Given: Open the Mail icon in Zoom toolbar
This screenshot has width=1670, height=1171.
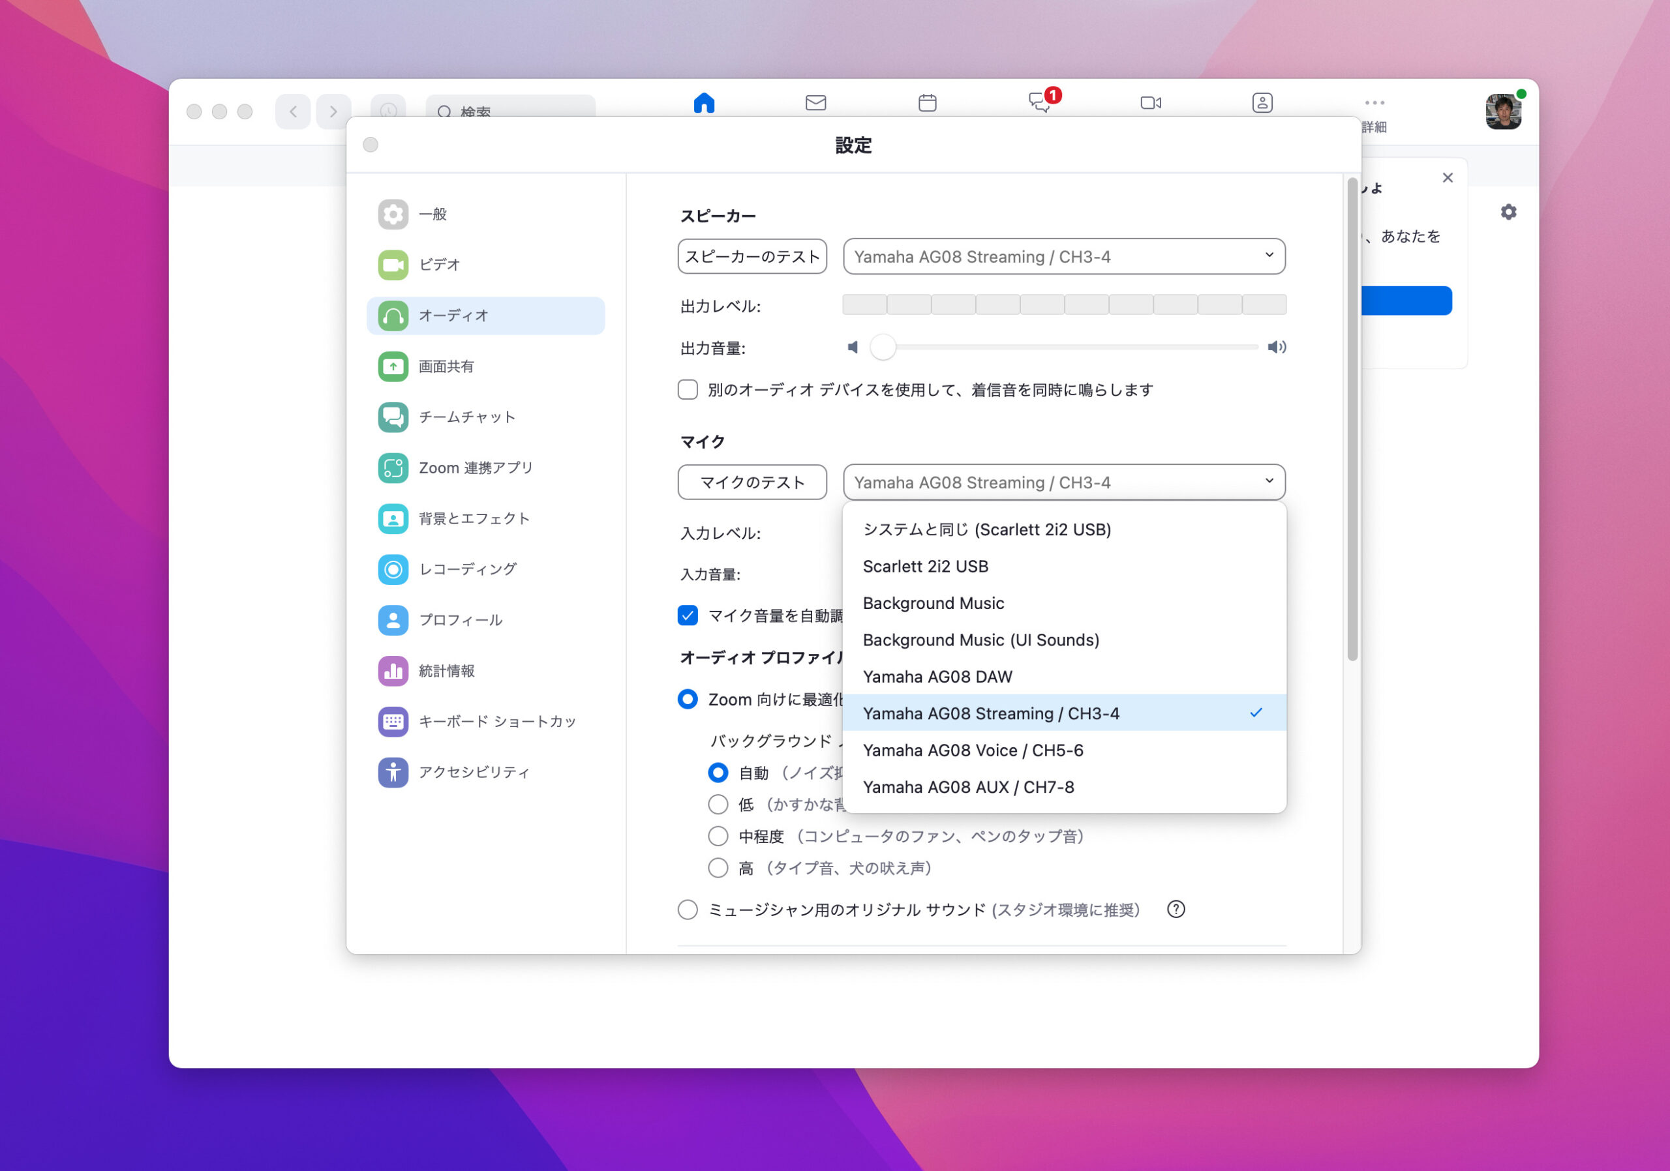Looking at the screenshot, I should click(815, 102).
